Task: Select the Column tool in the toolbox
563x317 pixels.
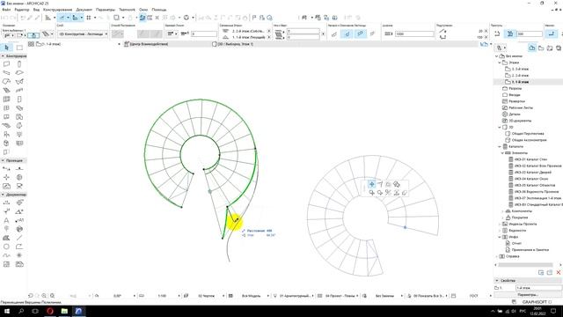Action: click(x=19, y=64)
